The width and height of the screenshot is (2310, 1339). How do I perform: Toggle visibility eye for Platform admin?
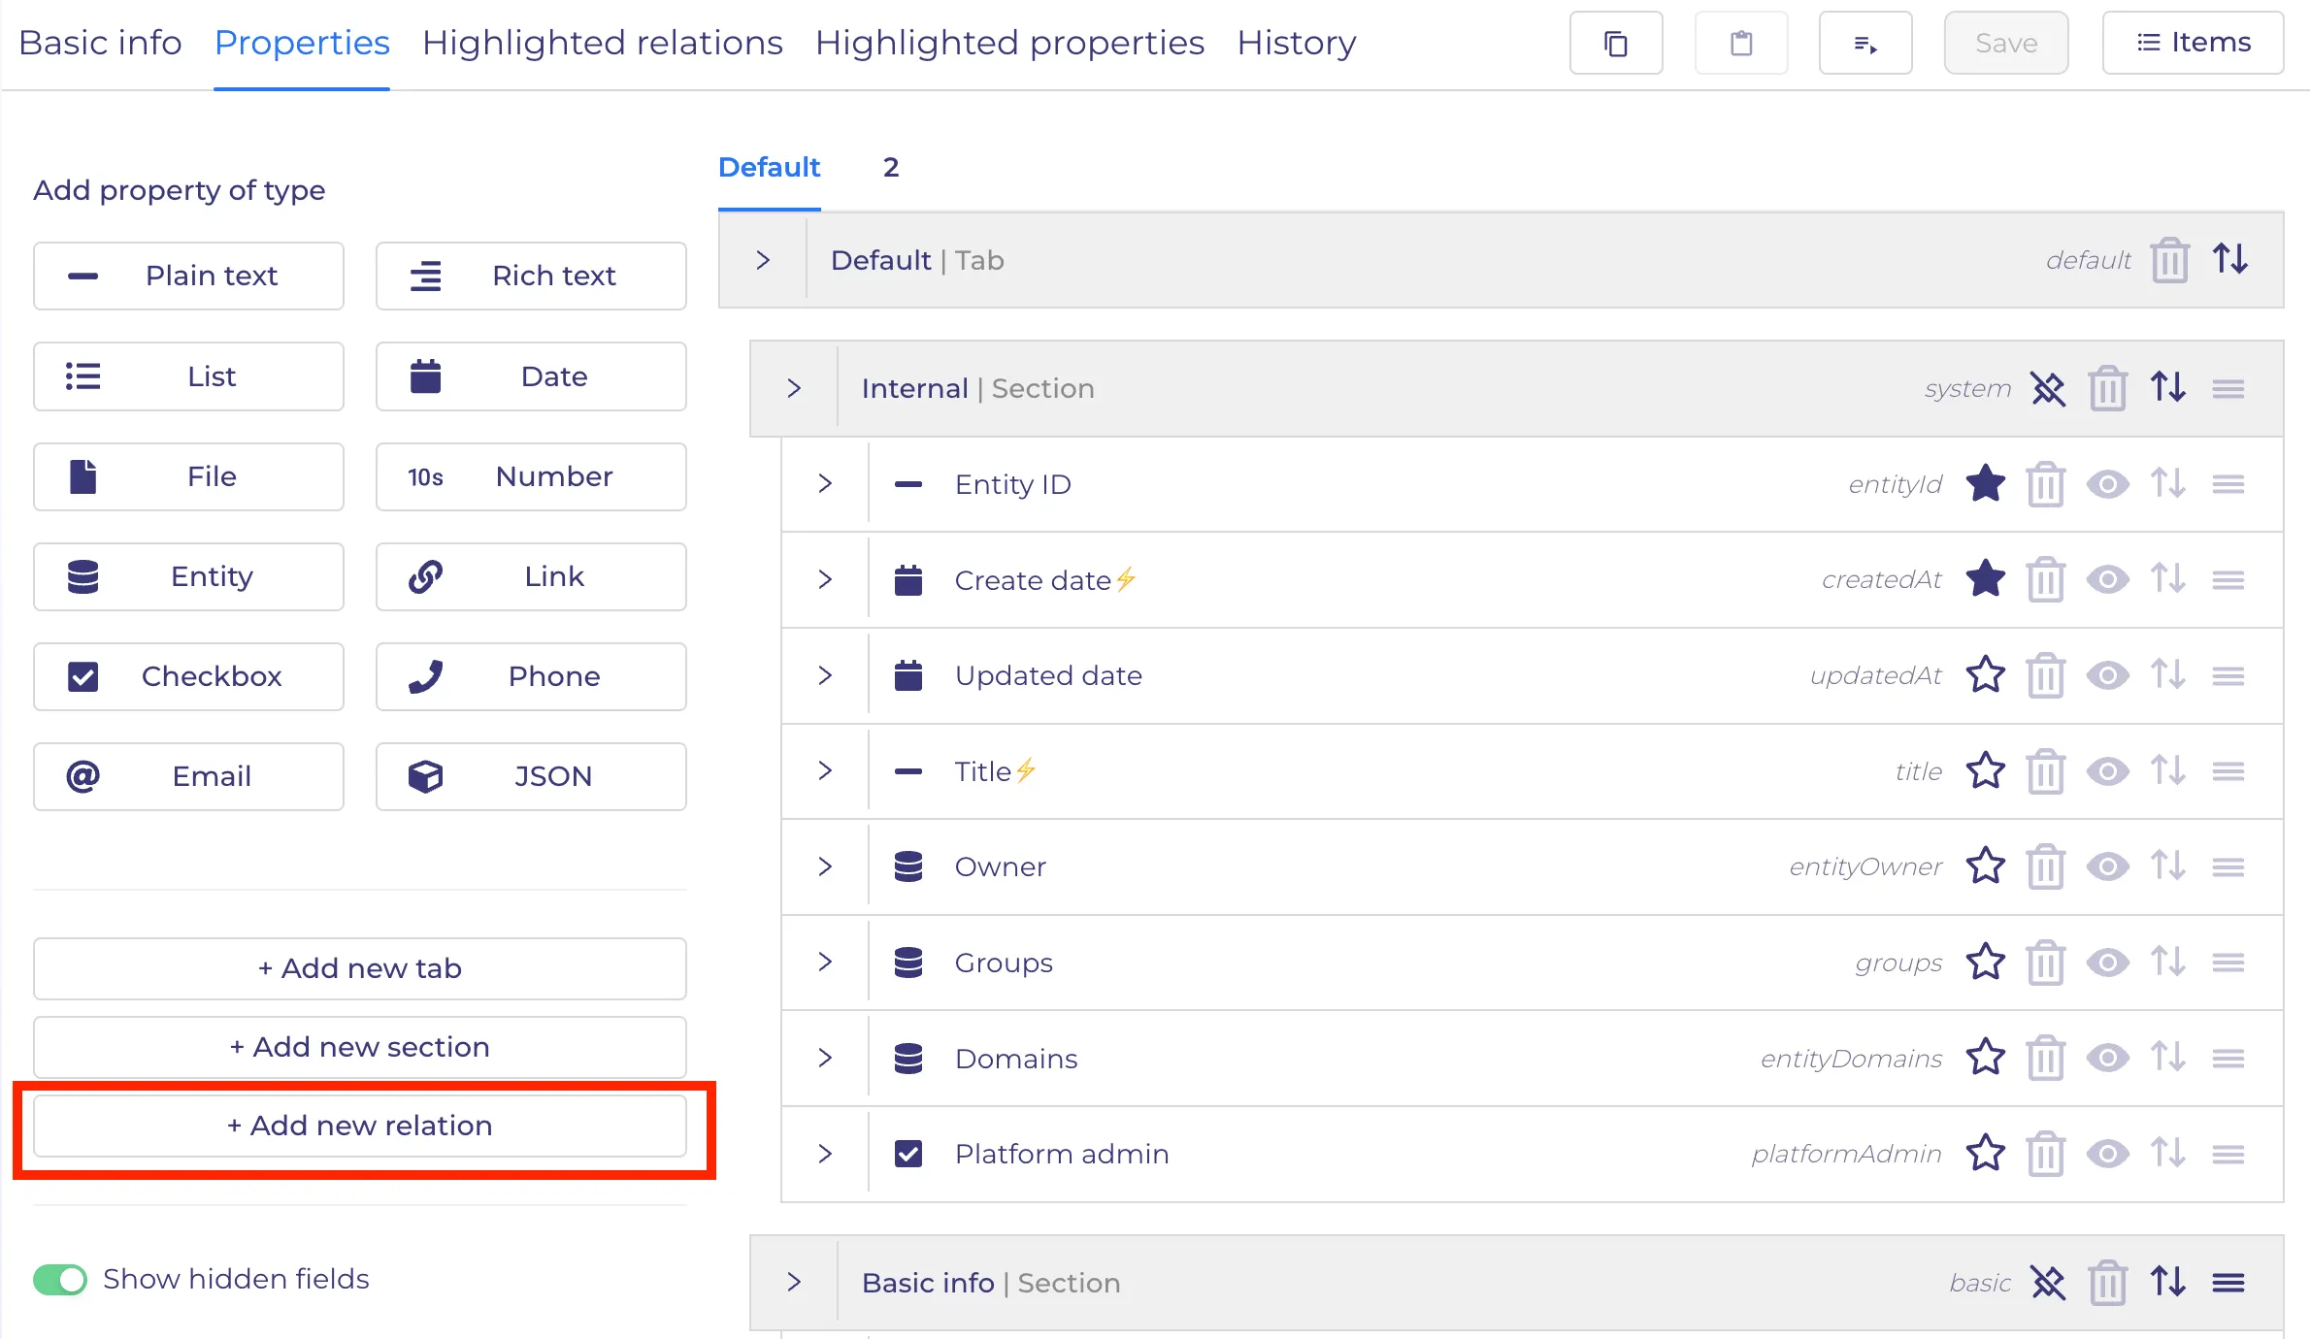(x=2107, y=1154)
